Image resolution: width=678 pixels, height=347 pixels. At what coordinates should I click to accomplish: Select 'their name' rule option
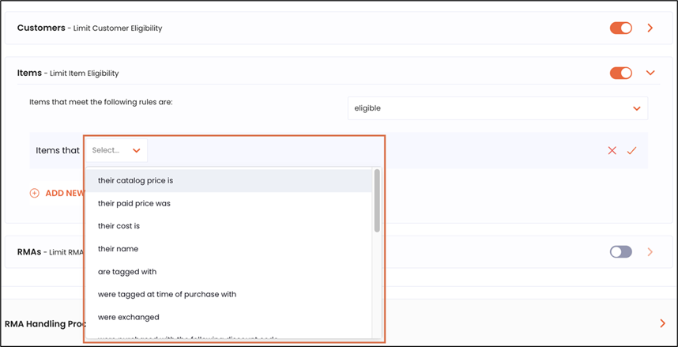coord(118,249)
